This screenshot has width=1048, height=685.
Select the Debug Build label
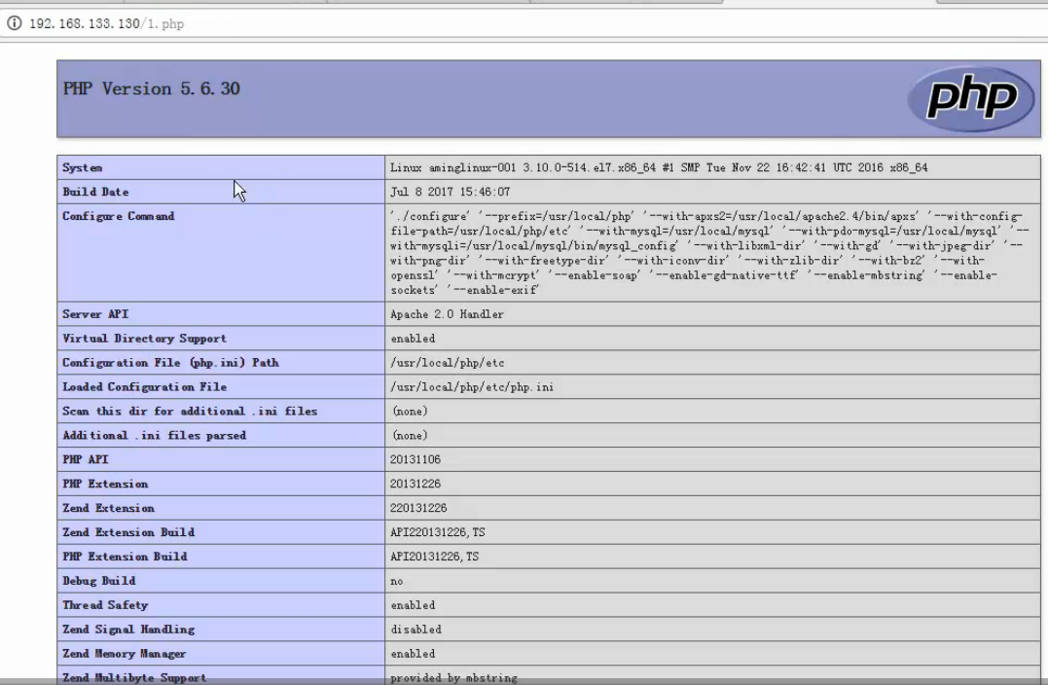coord(99,581)
